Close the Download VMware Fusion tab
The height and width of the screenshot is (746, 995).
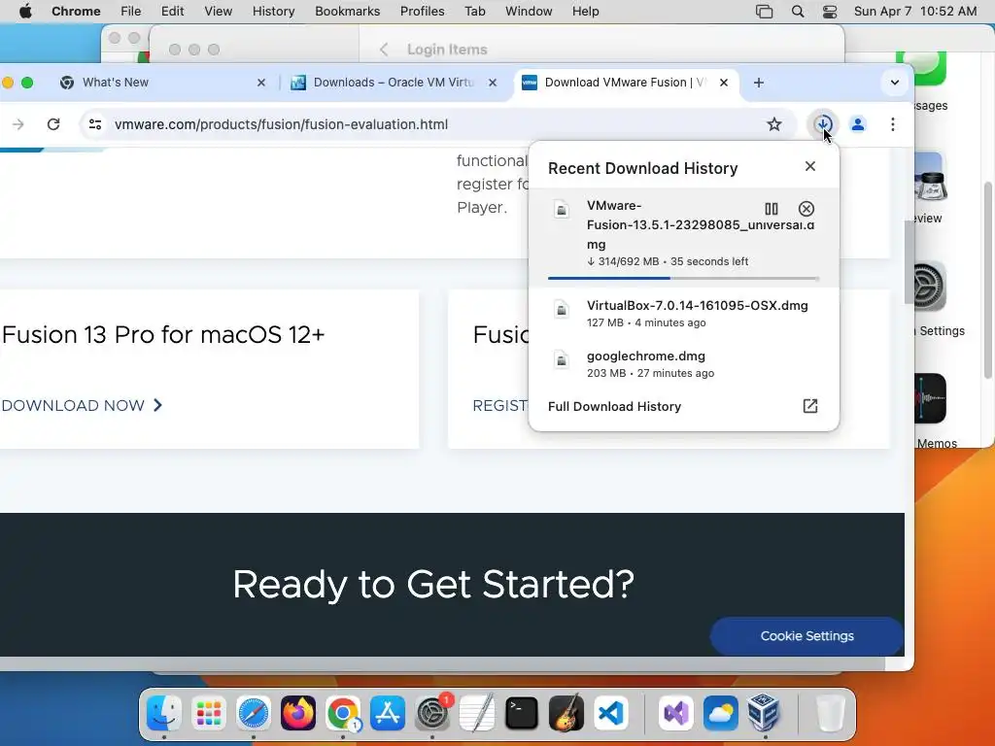pyautogui.click(x=723, y=83)
